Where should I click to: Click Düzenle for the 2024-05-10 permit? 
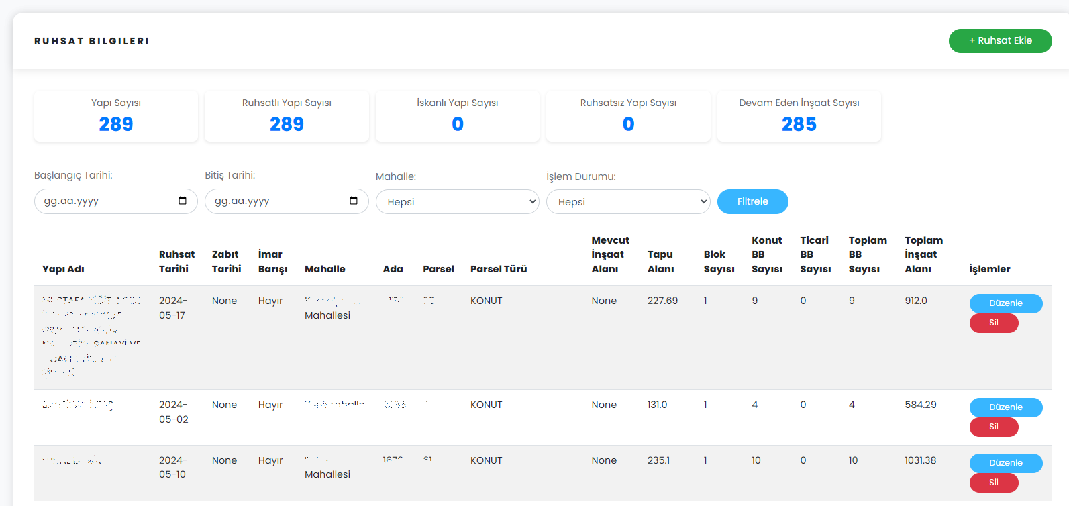[1005, 463]
